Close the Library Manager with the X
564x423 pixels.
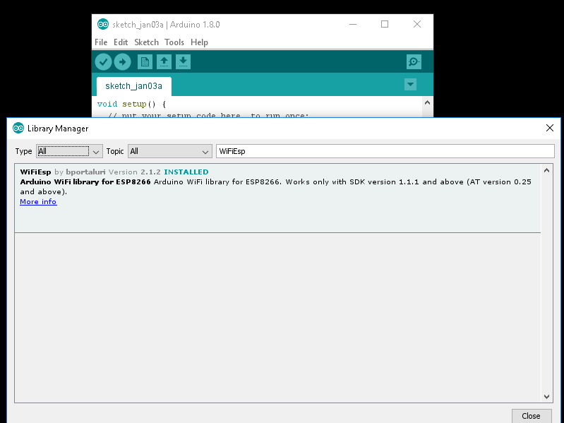550,128
